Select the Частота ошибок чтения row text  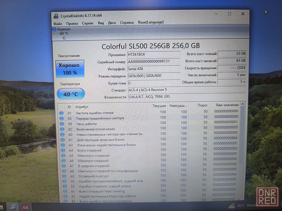tap(94, 113)
